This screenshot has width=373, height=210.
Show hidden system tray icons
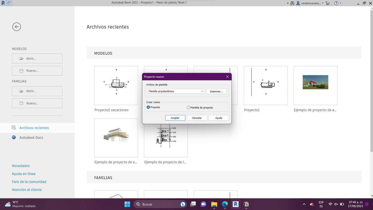coord(304,204)
